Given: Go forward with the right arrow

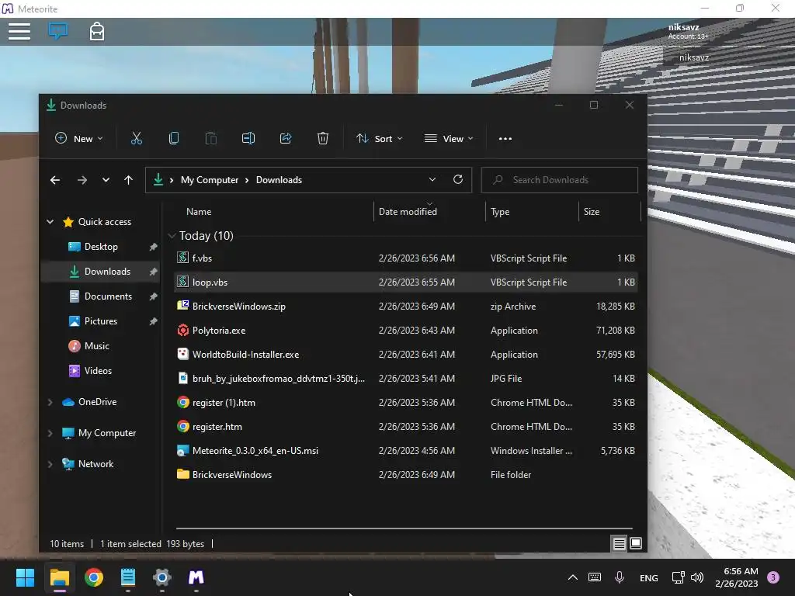Looking at the screenshot, I should 82,180.
